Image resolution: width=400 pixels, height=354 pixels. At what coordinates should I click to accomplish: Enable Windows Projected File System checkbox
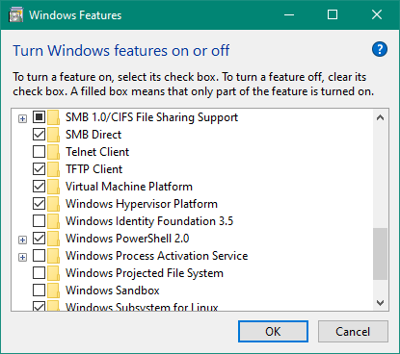pos(39,273)
